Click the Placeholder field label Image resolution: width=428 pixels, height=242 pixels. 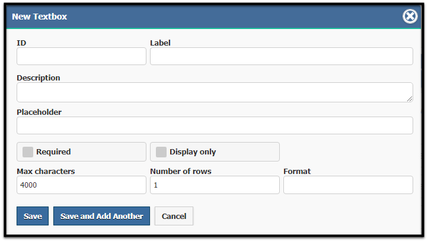pyautogui.click(x=39, y=112)
